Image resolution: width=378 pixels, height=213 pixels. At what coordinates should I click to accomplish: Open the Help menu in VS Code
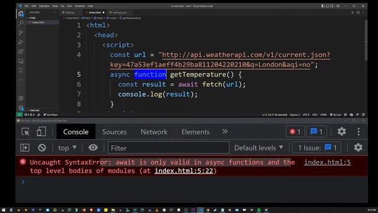click(x=90, y=6)
